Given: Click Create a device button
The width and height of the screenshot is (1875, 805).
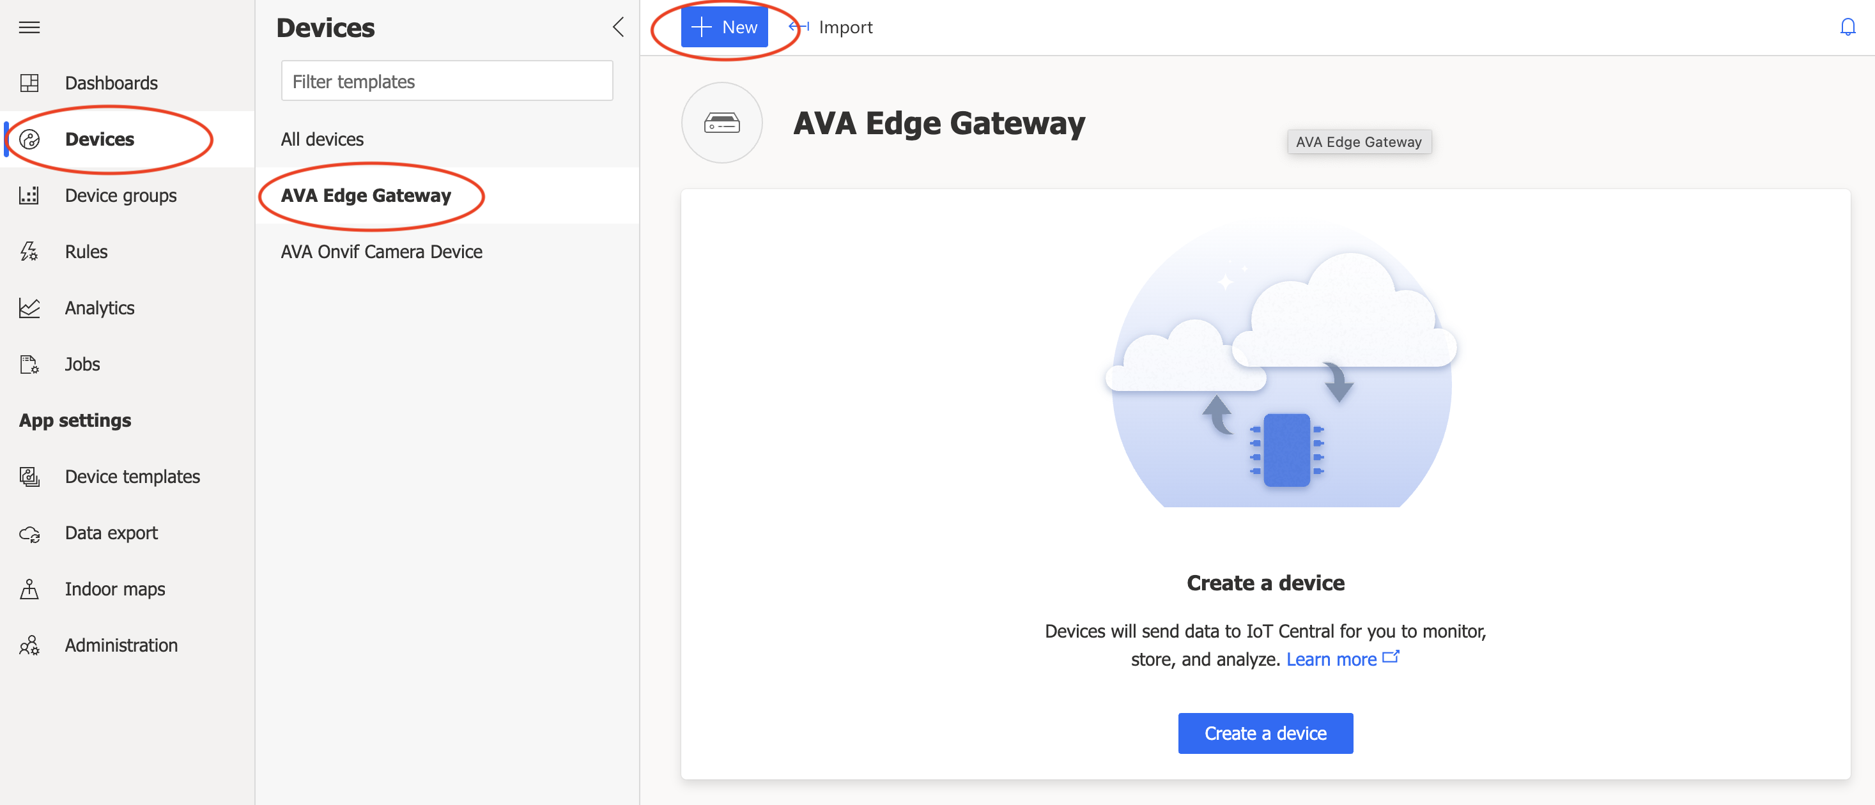Looking at the screenshot, I should (1265, 733).
